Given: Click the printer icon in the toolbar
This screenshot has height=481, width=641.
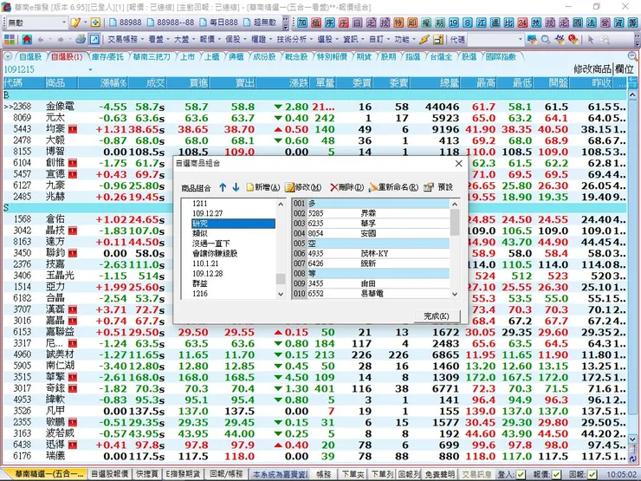Looking at the screenshot, I should click(x=81, y=39).
